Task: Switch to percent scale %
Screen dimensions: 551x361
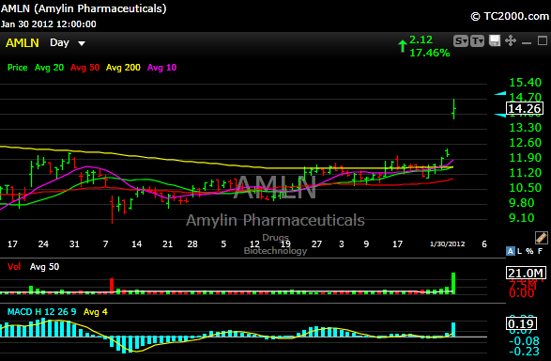Action: (x=529, y=251)
